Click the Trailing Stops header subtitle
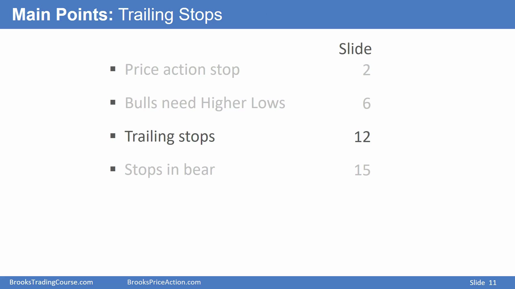The width and height of the screenshot is (515, 289). click(170, 15)
